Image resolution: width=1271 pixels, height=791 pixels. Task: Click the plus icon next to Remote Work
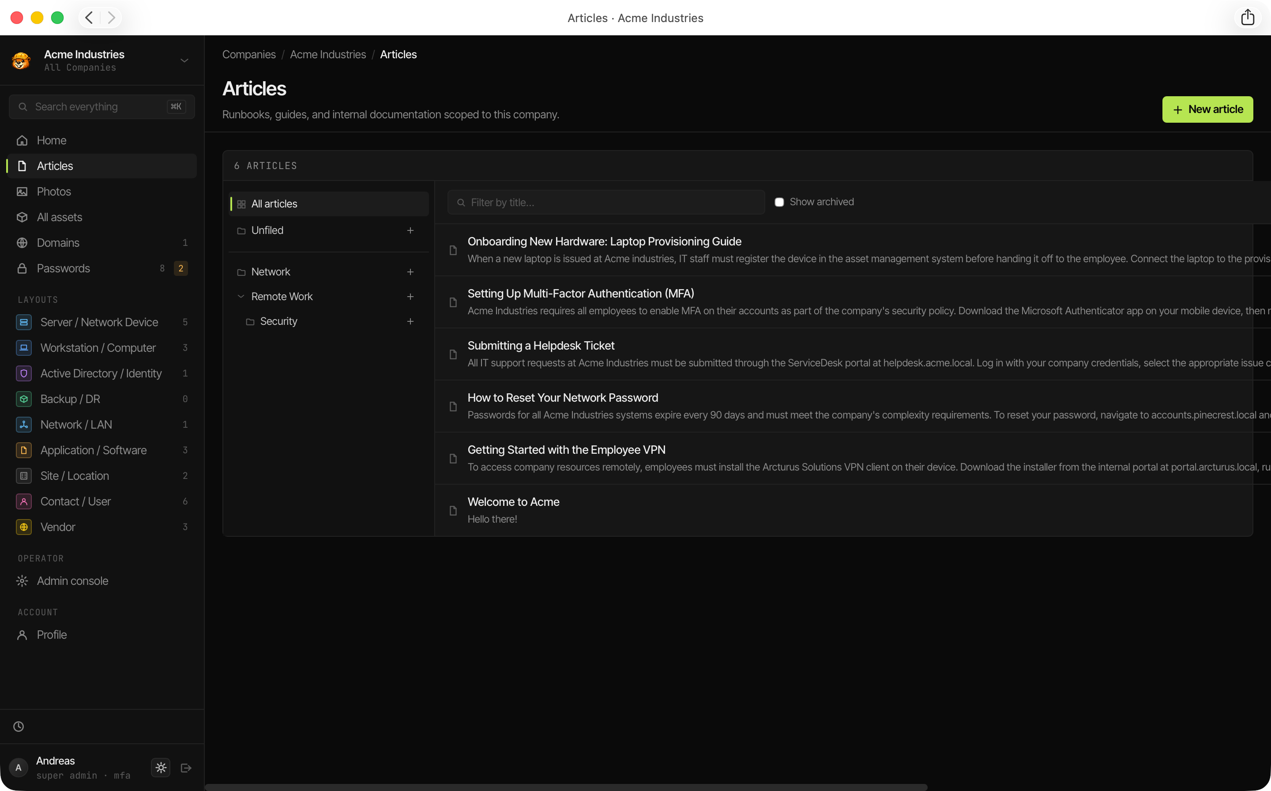tap(410, 297)
